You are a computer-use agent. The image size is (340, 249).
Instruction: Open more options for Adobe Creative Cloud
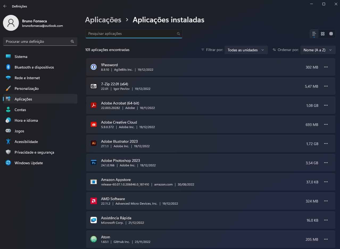pos(326,124)
